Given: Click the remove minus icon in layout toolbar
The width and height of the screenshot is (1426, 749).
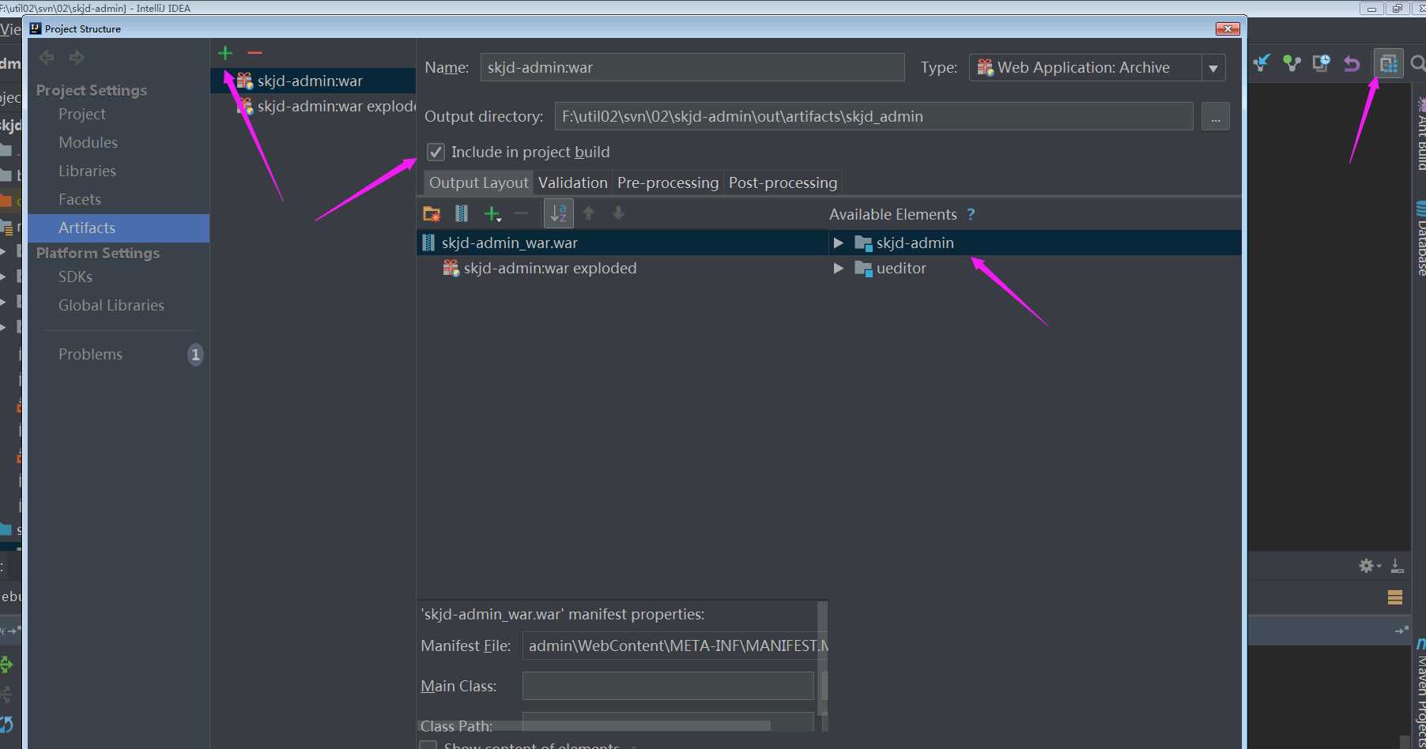Looking at the screenshot, I should click(521, 213).
